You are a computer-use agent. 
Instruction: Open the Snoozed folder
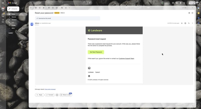14,20
